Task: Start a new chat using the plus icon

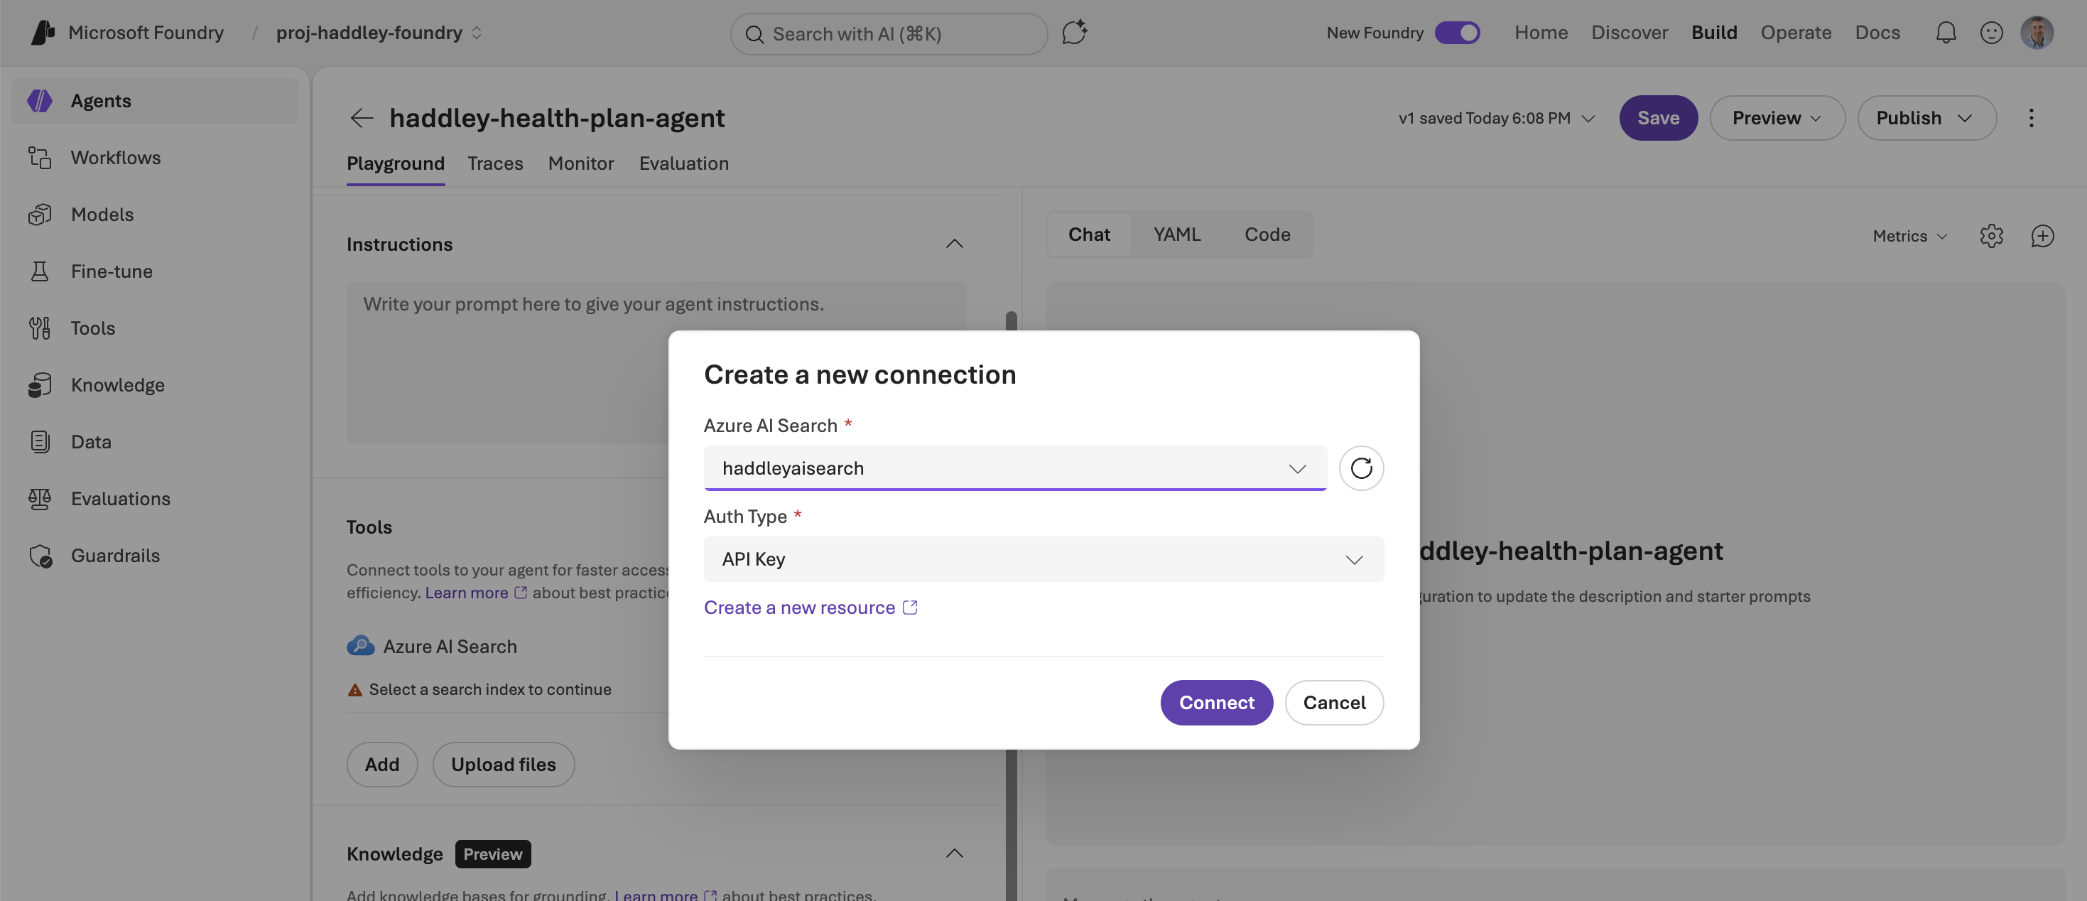Action: point(2042,236)
